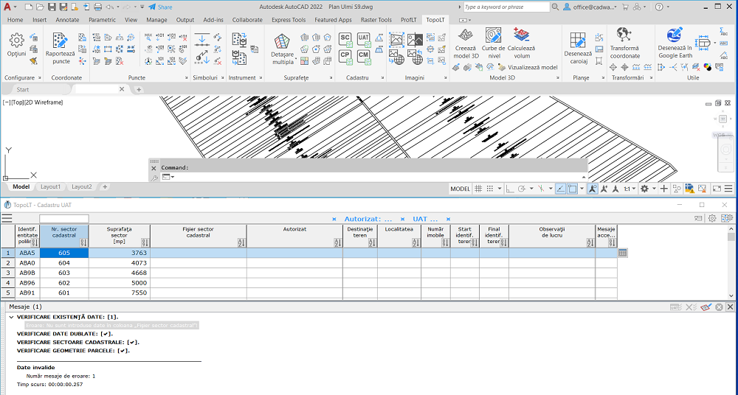This screenshot has height=395, width=738.
Task: Switch to the Layout1 tab
Action: pos(50,186)
